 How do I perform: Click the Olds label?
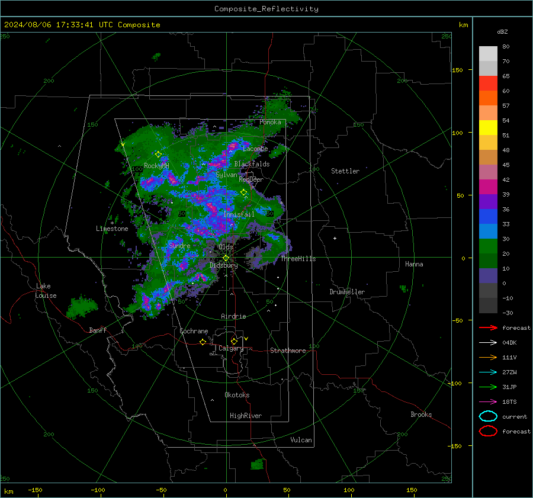coord(226,247)
